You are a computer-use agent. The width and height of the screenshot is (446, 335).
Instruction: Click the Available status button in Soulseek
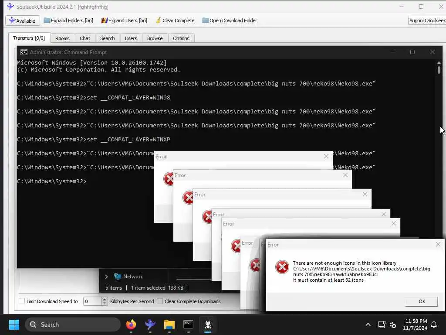coord(22,21)
